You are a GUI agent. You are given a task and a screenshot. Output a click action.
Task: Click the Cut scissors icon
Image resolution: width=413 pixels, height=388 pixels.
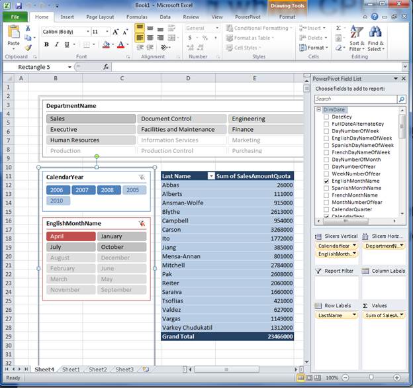point(28,28)
